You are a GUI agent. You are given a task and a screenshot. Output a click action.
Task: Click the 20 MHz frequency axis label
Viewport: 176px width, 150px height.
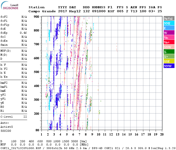coord(162,134)
